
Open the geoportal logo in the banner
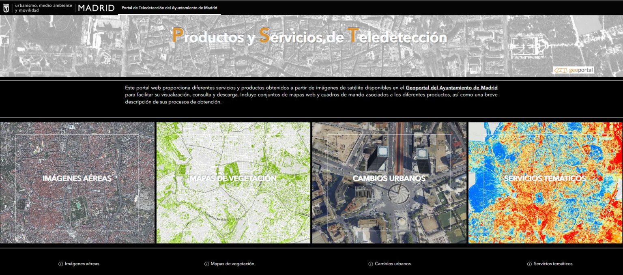coord(574,70)
